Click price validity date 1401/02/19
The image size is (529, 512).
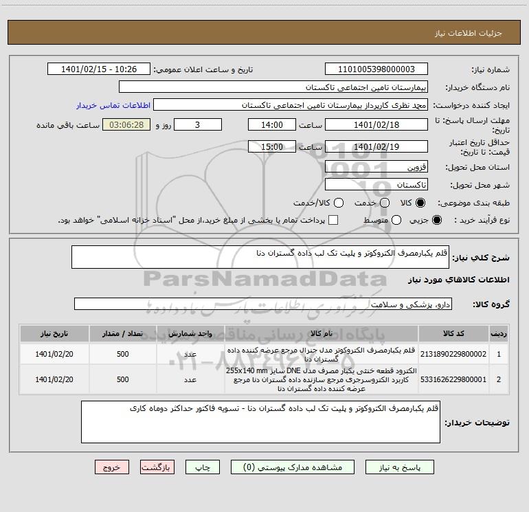click(376, 146)
